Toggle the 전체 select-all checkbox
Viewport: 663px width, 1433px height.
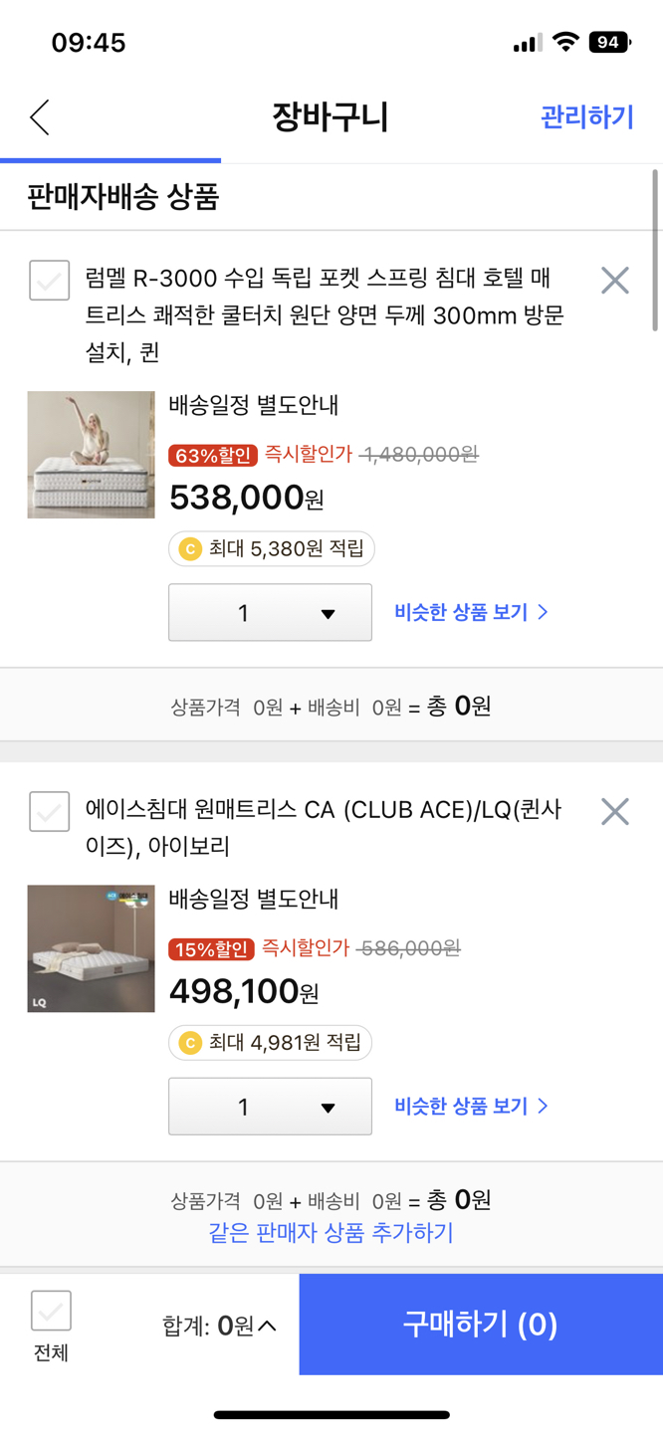coord(51,1311)
